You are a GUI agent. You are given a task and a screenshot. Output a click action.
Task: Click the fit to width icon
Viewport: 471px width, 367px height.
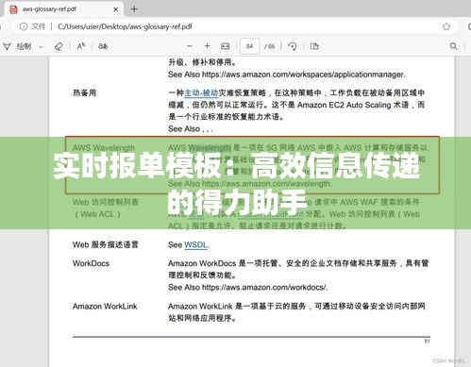point(226,46)
